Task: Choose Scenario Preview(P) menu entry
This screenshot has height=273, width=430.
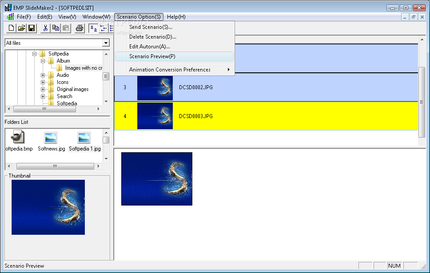Action: (175, 56)
